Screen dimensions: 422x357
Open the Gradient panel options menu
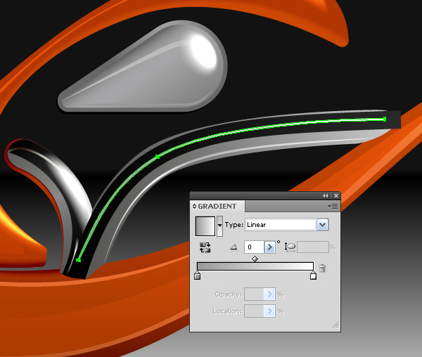point(333,206)
